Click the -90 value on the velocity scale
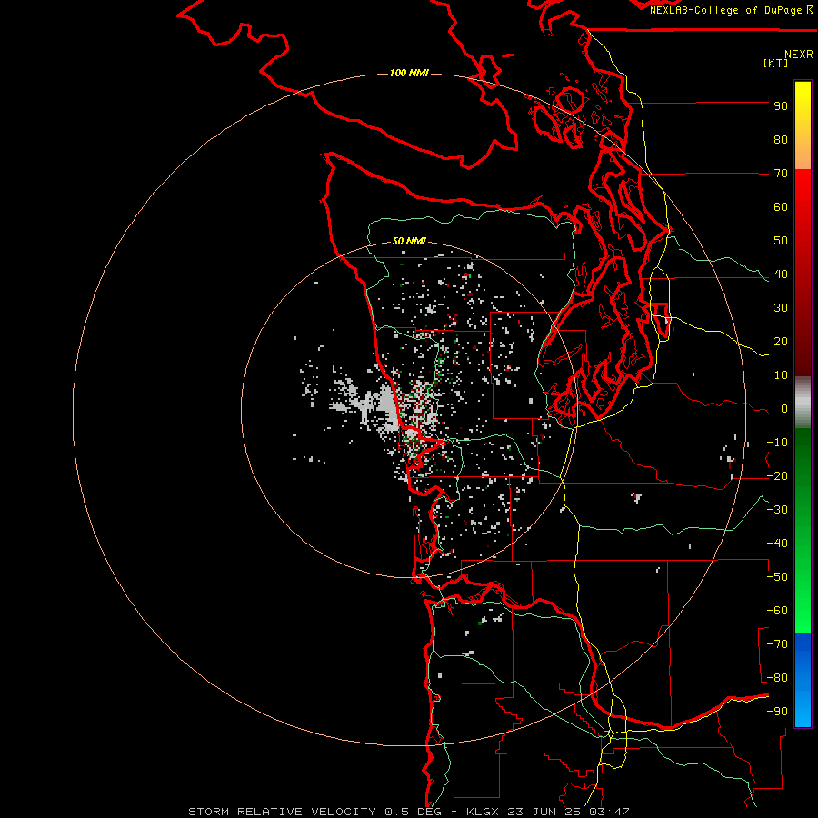 pos(777,712)
